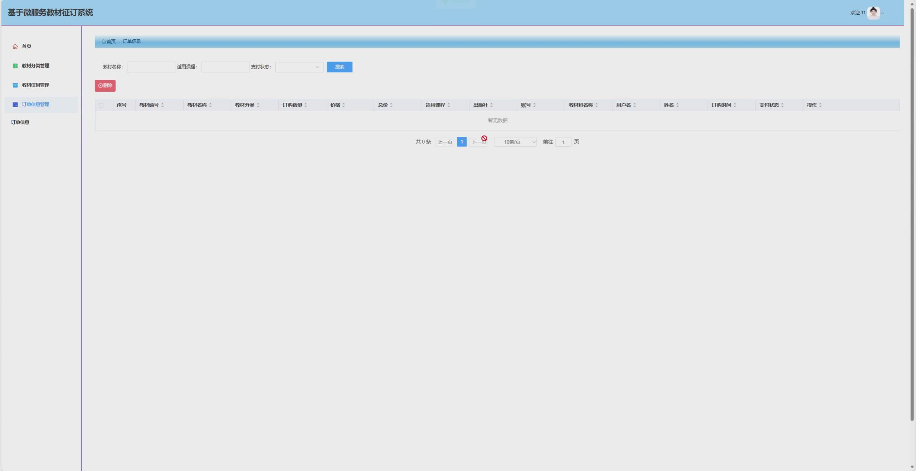Select the 教材分类管理 menu item
Screen dimensions: 916x471
click(x=35, y=66)
